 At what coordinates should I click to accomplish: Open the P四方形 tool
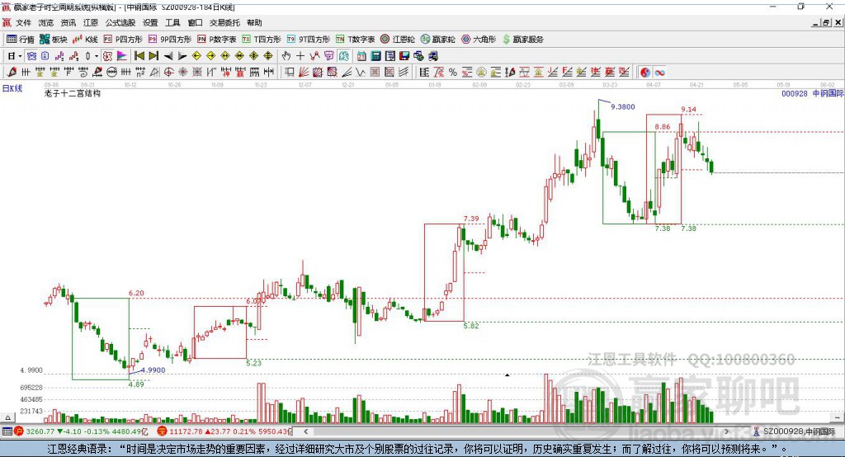pyautogui.click(x=123, y=40)
